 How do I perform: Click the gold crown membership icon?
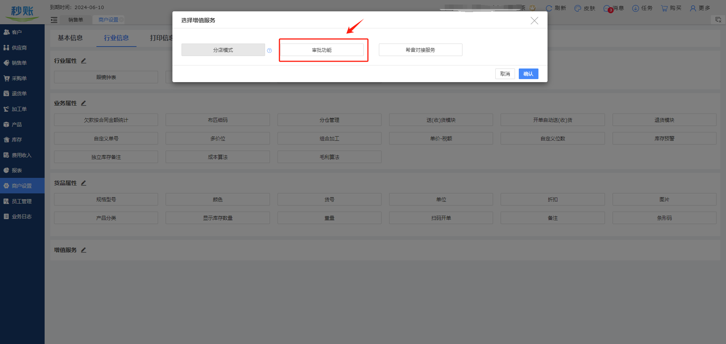click(x=532, y=8)
